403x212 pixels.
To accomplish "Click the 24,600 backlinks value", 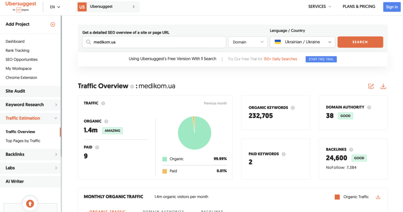I will pos(336,158).
